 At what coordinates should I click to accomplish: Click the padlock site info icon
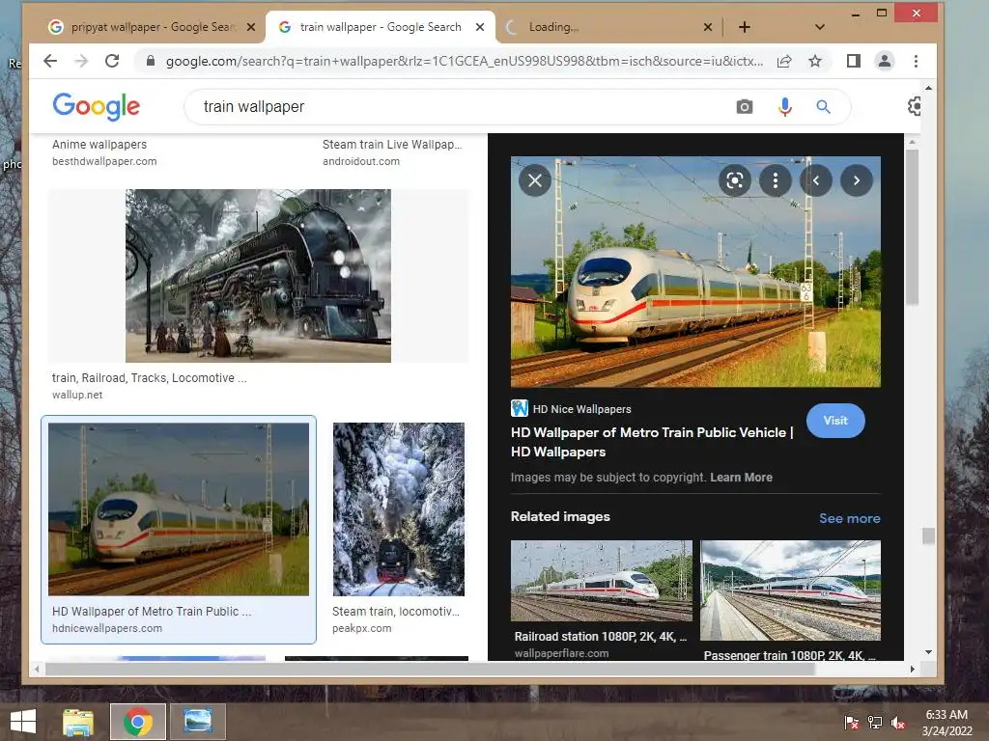click(x=150, y=61)
